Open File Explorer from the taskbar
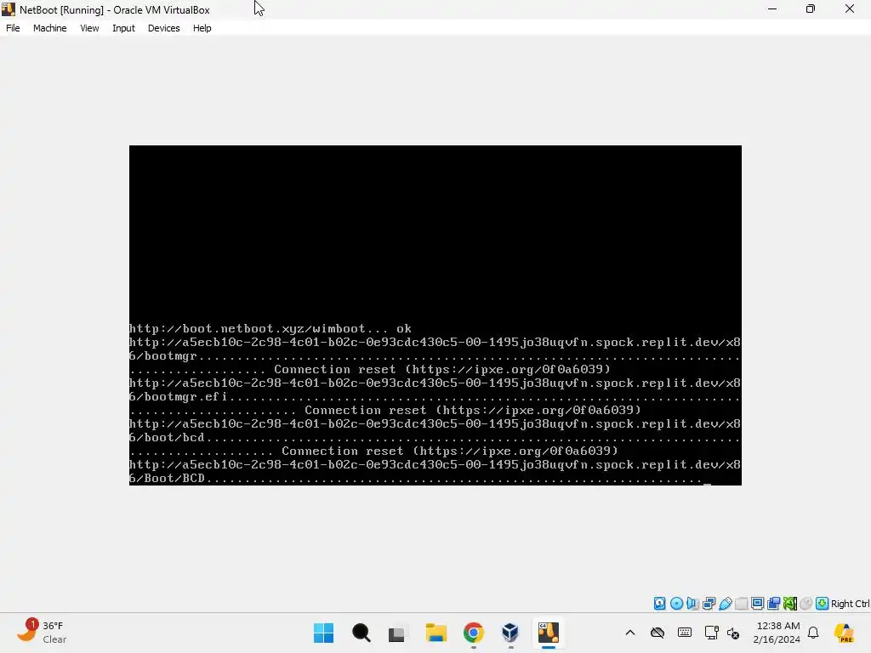 (436, 633)
